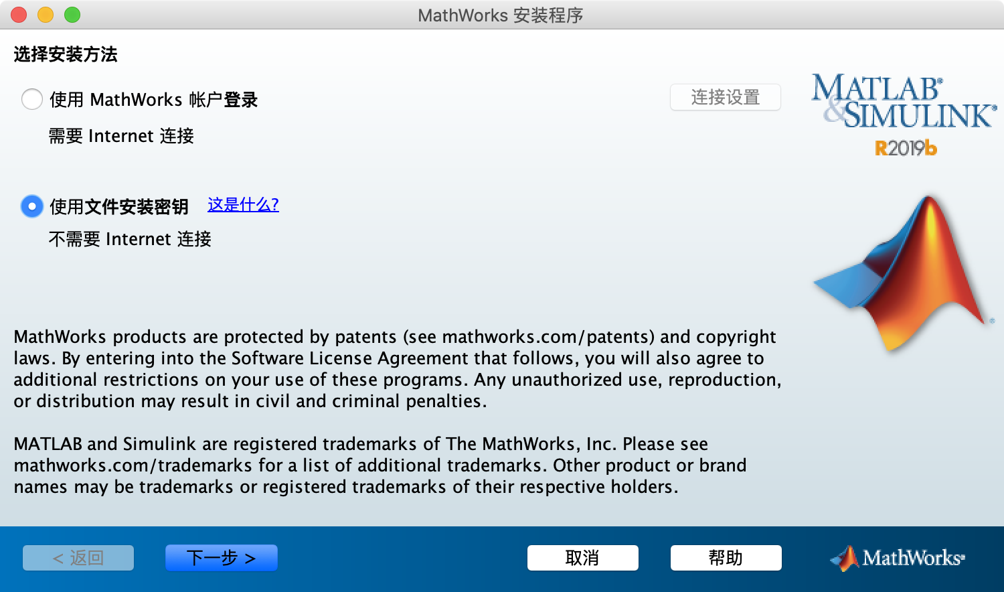Open 连接设置 connection settings
Image resolution: width=1004 pixels, height=592 pixels.
[x=725, y=97]
